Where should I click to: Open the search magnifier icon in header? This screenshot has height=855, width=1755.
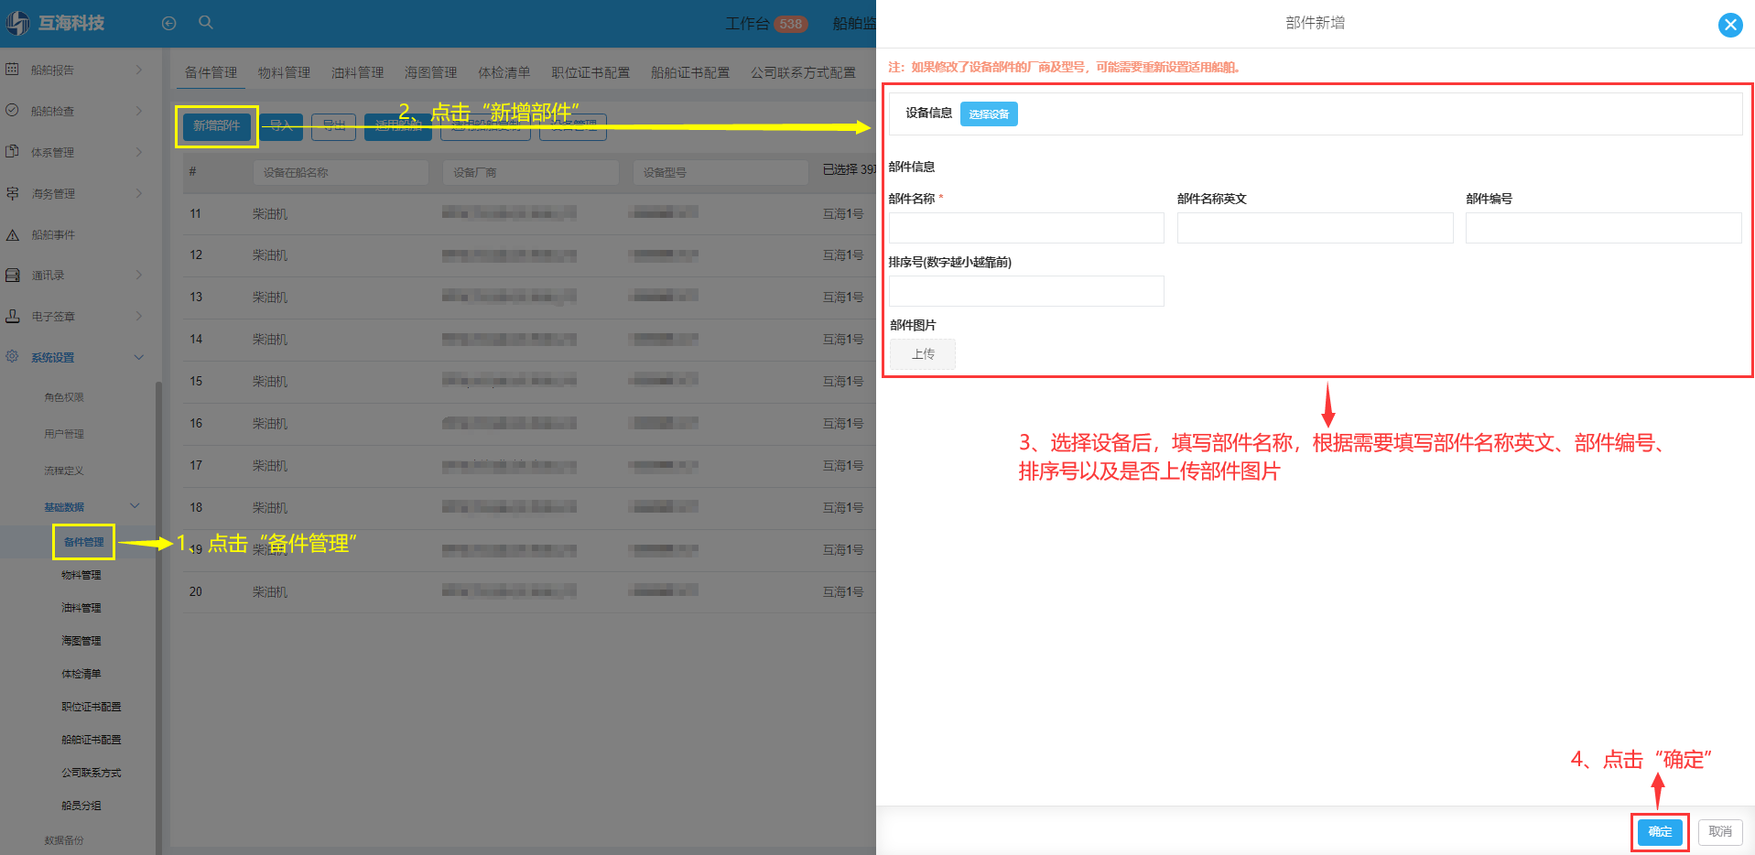[206, 23]
